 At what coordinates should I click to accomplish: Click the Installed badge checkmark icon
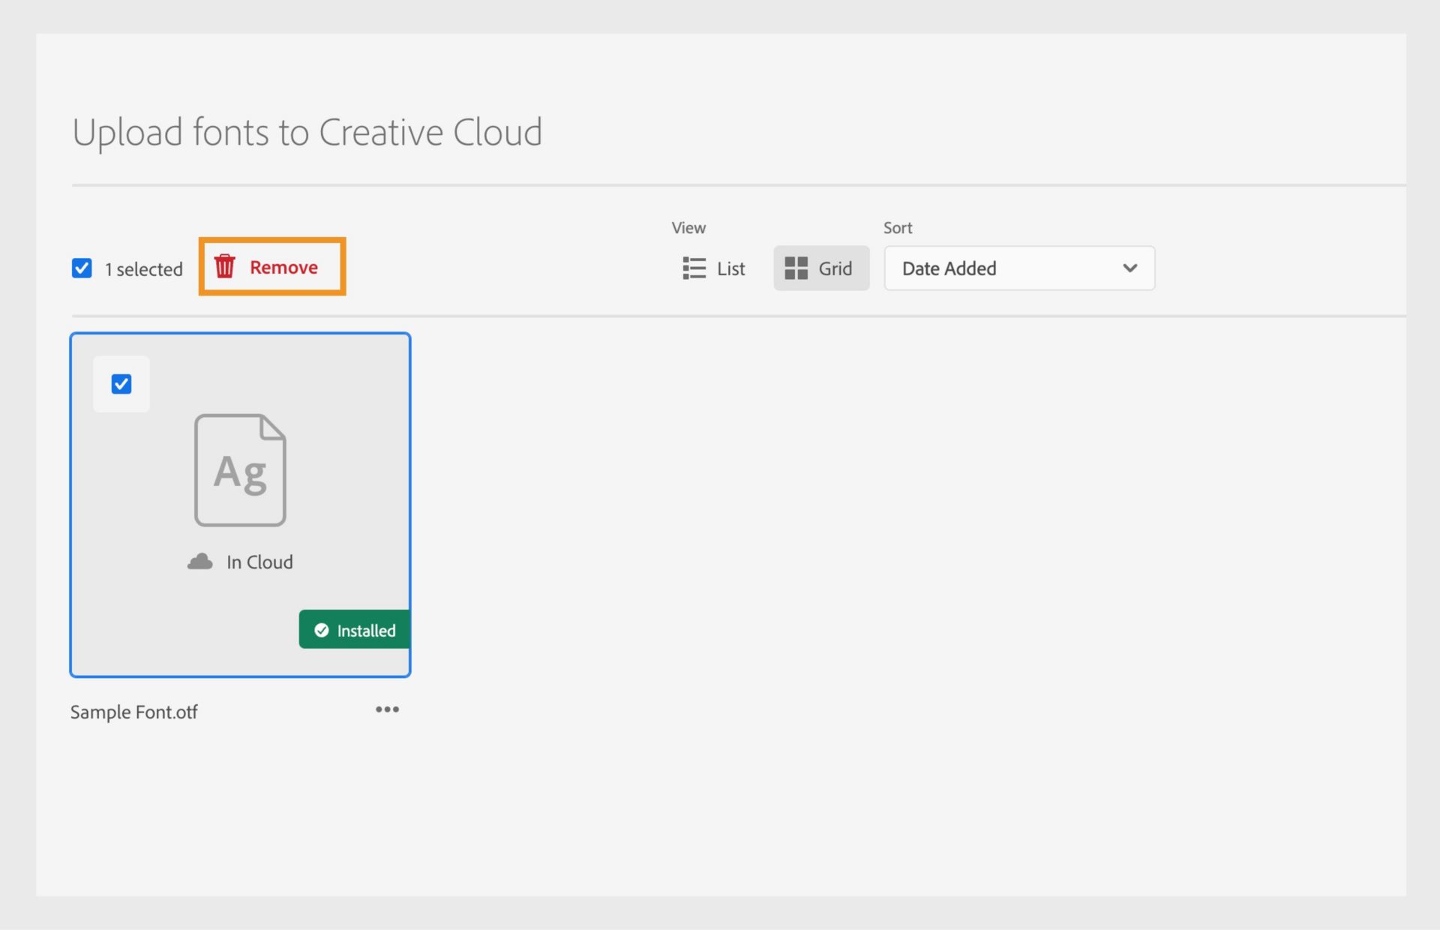point(322,630)
